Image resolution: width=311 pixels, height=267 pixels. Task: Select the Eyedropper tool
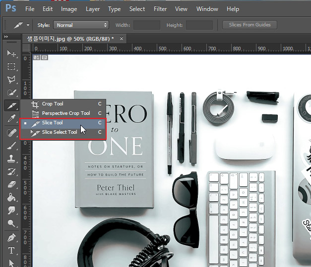point(11,118)
